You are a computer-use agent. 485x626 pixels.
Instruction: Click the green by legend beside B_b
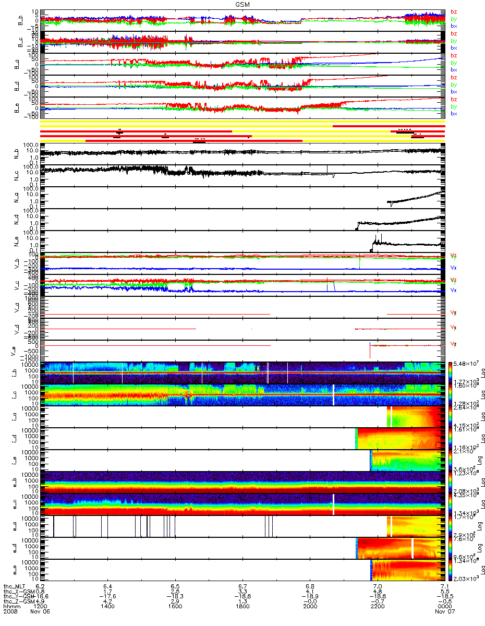click(453, 19)
